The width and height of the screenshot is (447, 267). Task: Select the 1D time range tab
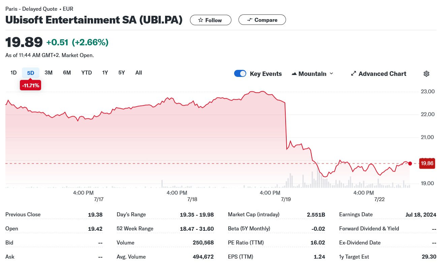pos(13,73)
